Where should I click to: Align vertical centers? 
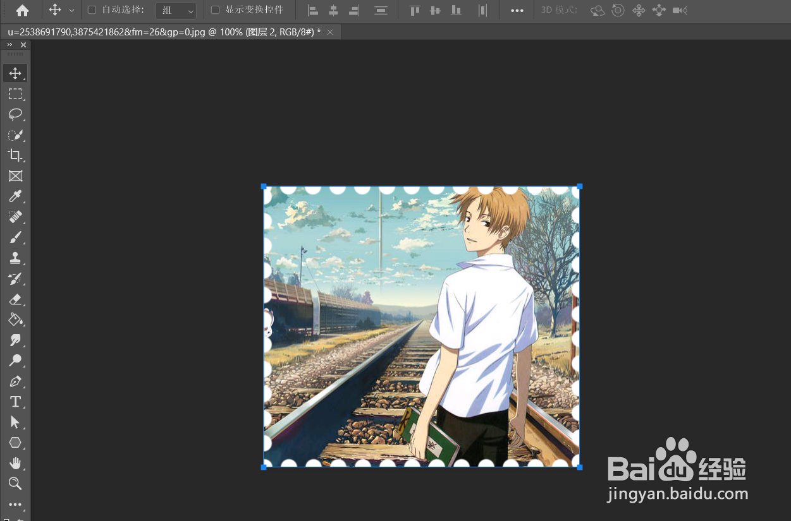[x=435, y=11]
